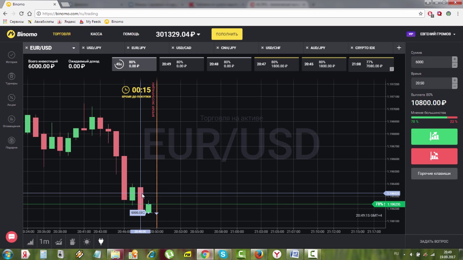The height and width of the screenshot is (260, 463).
Task: Click the Binomo logo in header
Action: 22,34
